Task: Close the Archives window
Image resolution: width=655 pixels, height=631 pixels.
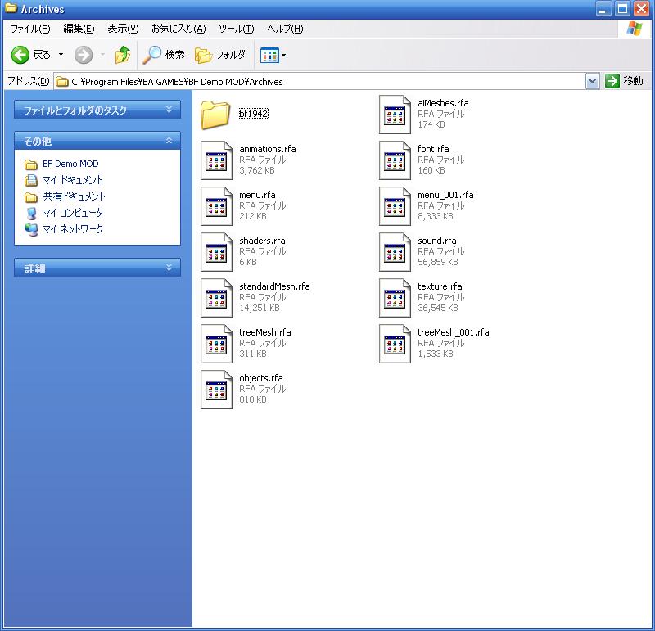Action: coord(641,9)
